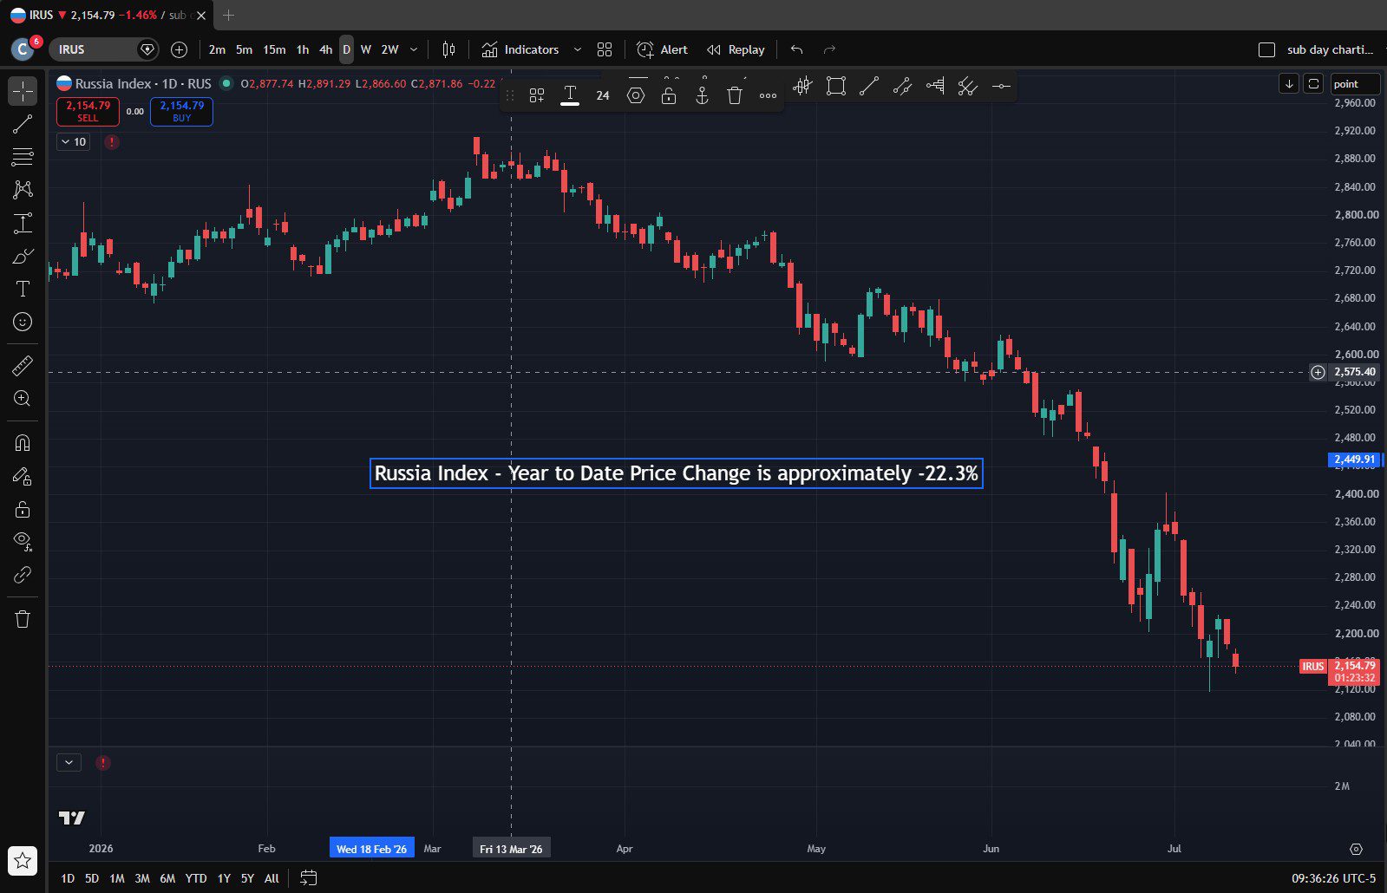Set date range to YTD
Image resolution: width=1387 pixels, height=893 pixels.
196,878
